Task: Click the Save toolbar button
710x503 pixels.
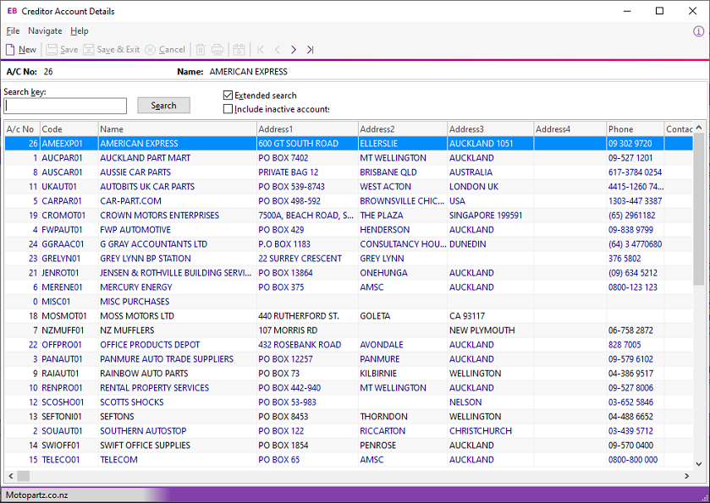Action: click(63, 49)
